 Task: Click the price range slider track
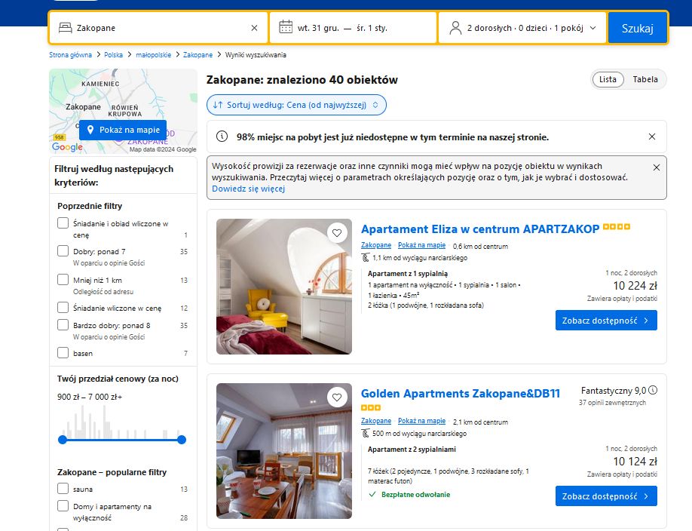point(122,440)
